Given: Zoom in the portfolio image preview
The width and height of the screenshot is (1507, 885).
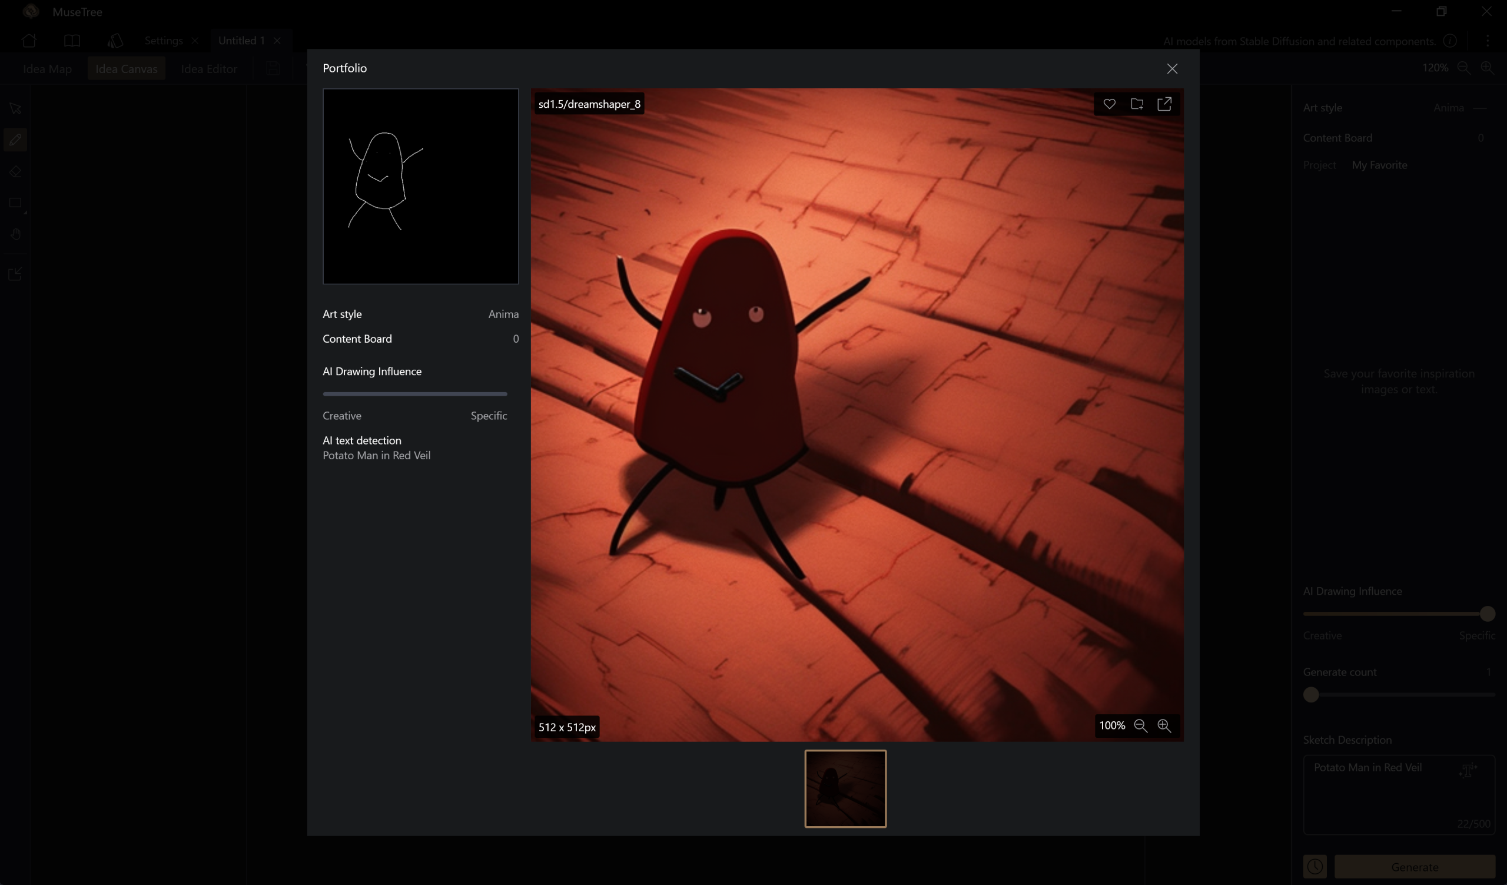Looking at the screenshot, I should pyautogui.click(x=1164, y=725).
